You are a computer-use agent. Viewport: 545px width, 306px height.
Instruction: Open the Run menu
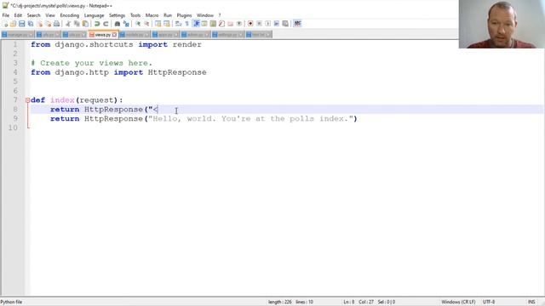tap(168, 15)
